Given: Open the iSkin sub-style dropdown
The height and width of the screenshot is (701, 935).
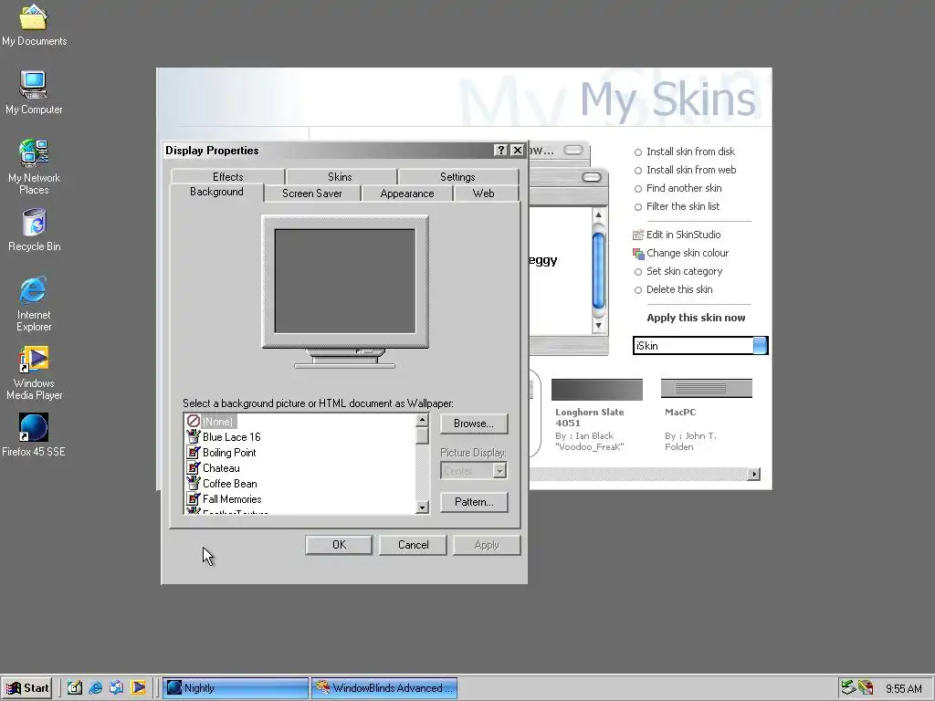Looking at the screenshot, I should (760, 346).
